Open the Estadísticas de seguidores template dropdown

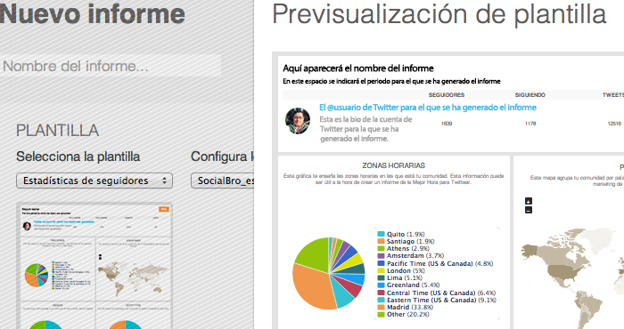point(94,181)
